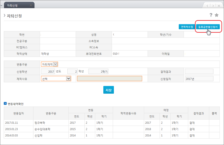Click the 신청일자 field showing 2017년
The height and width of the screenshot is (145, 224).
point(199,79)
